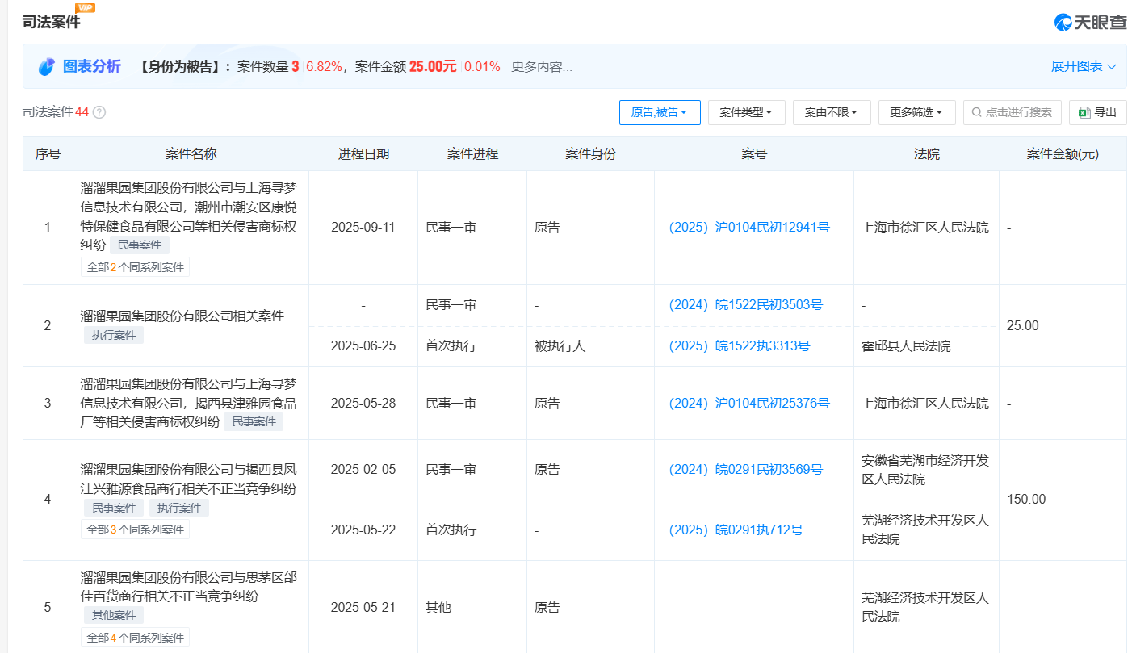Click the 案件身份 column header
1132x653 pixels.
[590, 154]
